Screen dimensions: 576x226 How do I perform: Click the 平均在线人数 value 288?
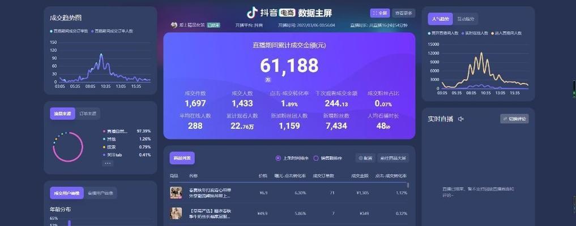tap(195, 126)
